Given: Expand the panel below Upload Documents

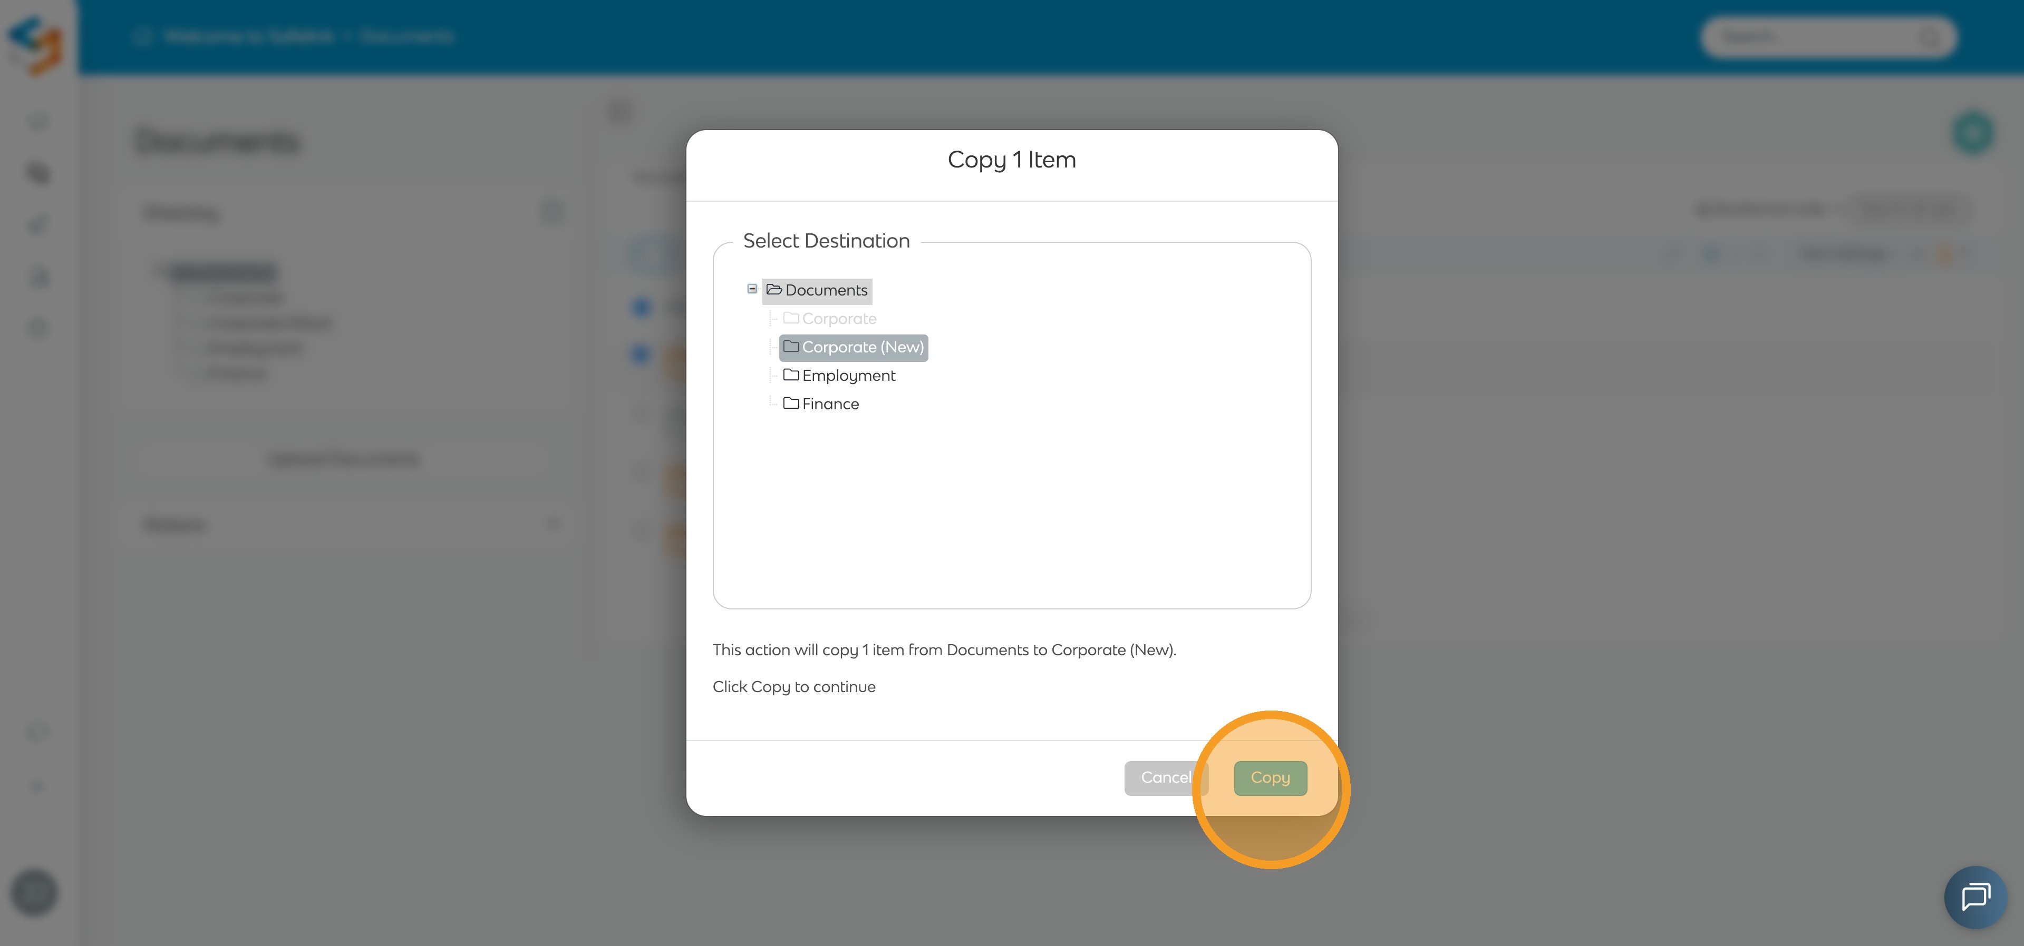Looking at the screenshot, I should pyautogui.click(x=553, y=524).
